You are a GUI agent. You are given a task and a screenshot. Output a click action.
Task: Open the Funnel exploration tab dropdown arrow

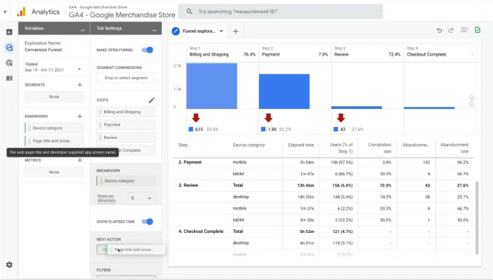coord(221,31)
